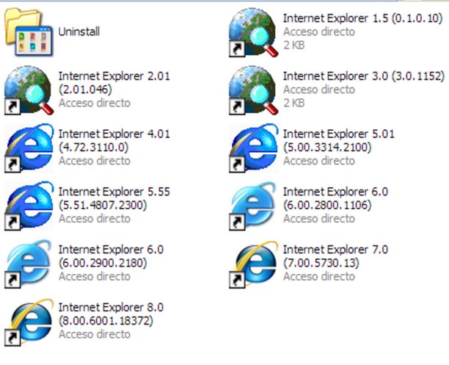Image resolution: width=449 pixels, height=365 pixels.
Task: Click the Internet Explorer 5.55 shortcut icon
Action: click(29, 206)
